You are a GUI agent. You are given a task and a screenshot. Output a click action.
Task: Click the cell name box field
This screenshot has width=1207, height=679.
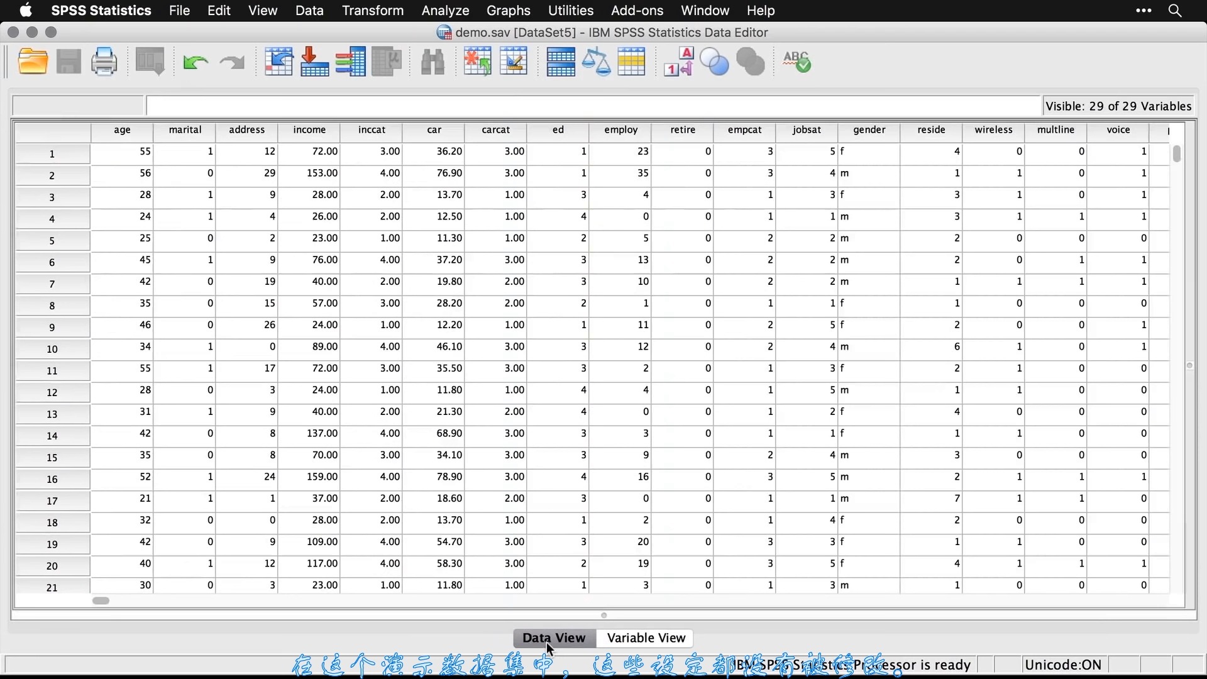coord(78,106)
